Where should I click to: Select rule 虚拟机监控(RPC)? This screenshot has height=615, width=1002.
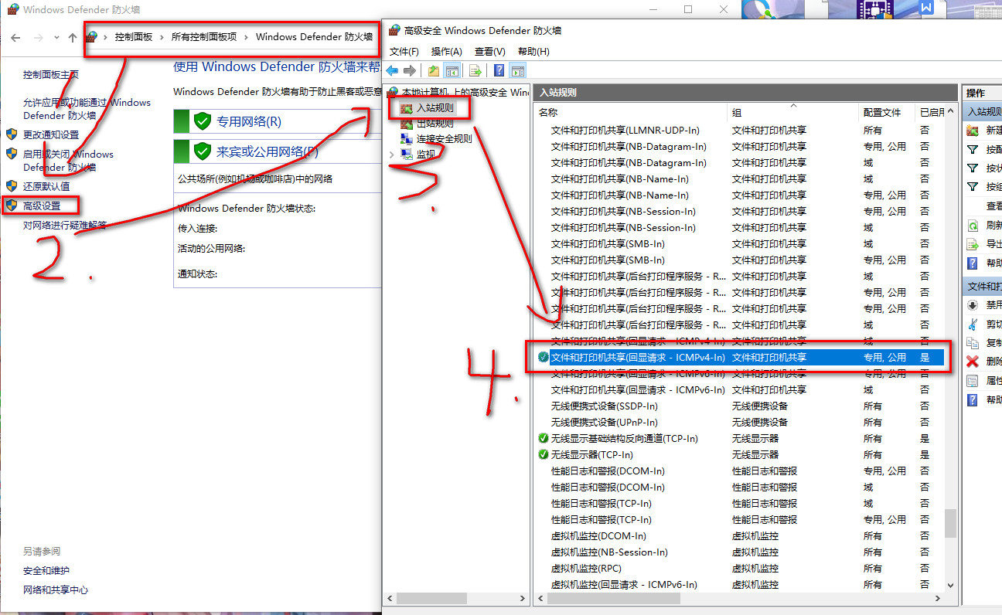[586, 568]
